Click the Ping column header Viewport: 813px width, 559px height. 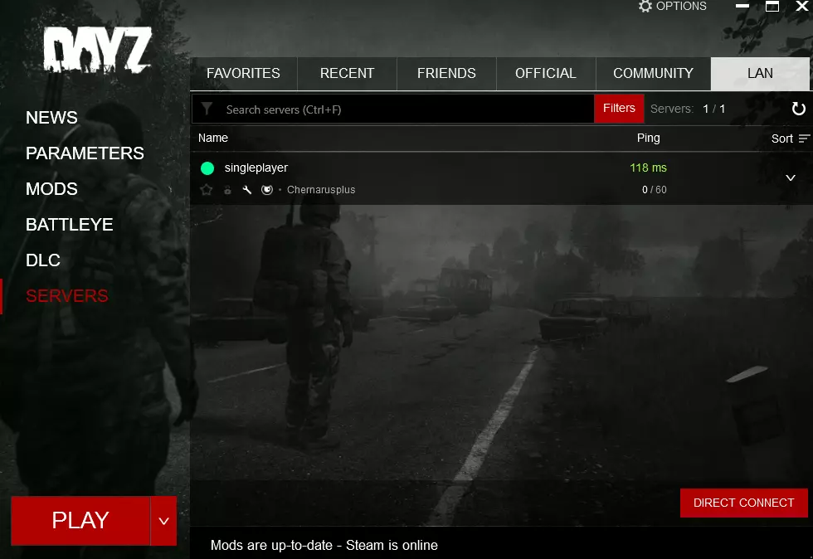pyautogui.click(x=648, y=138)
